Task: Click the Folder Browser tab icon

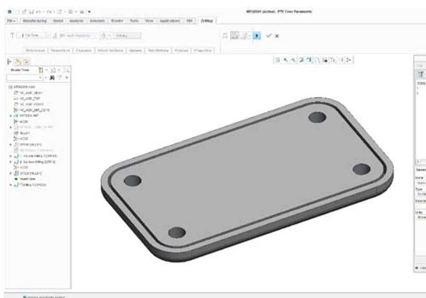Action: (18, 62)
